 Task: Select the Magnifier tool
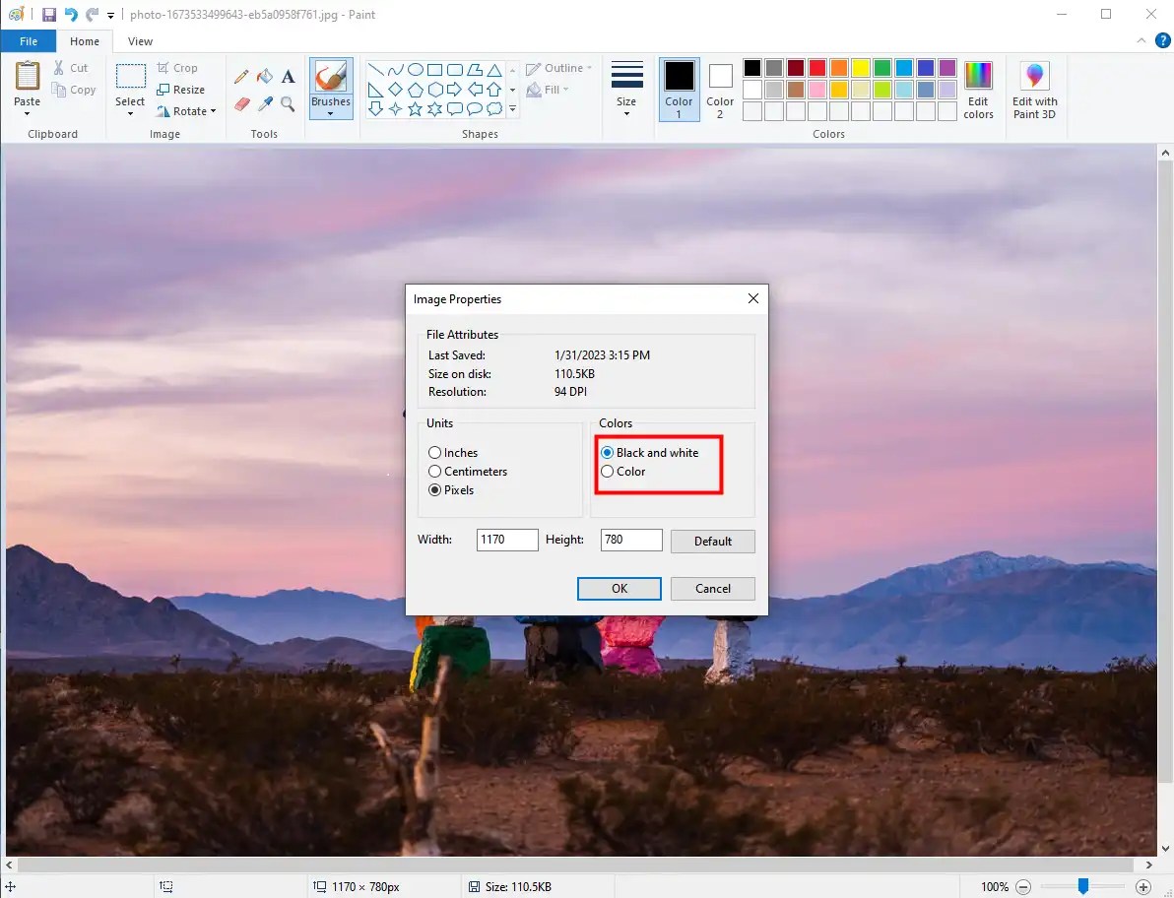288,102
